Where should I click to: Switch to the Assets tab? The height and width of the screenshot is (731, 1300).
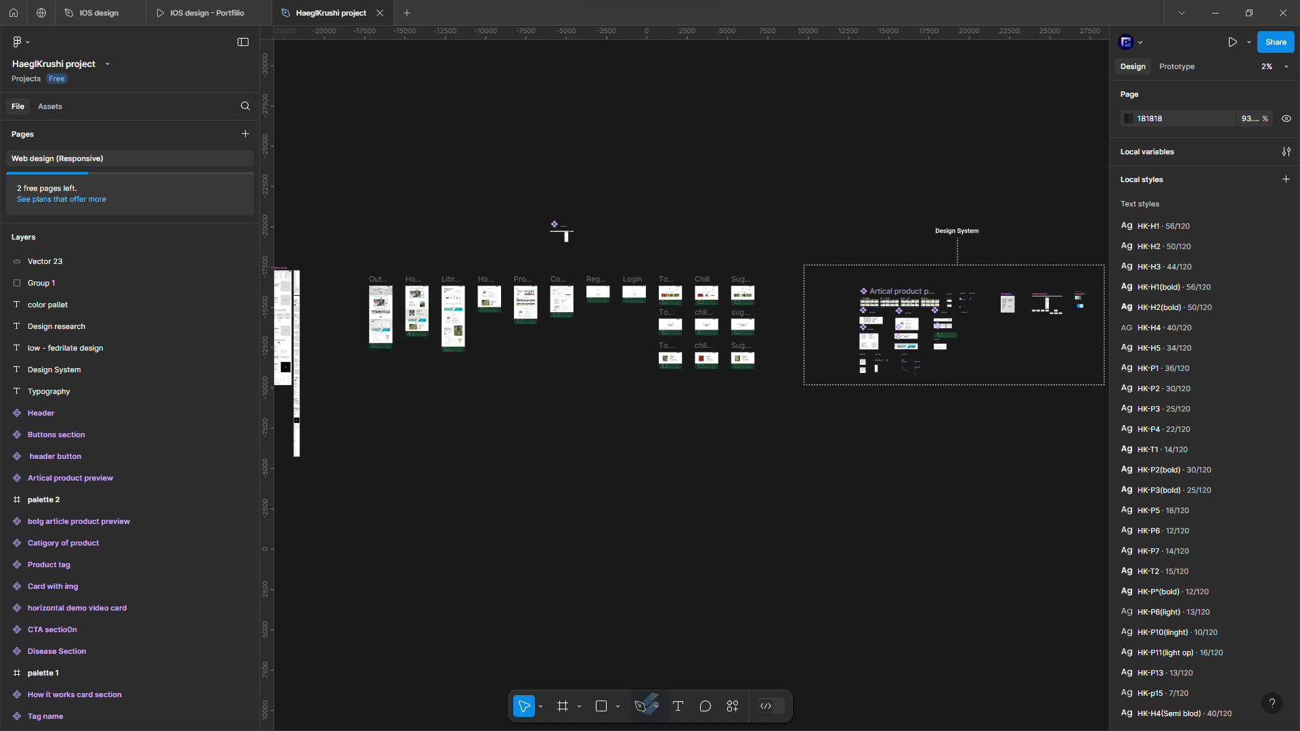[x=49, y=106]
